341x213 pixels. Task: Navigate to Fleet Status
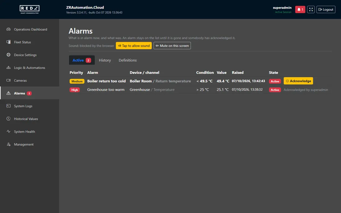pyautogui.click(x=22, y=42)
